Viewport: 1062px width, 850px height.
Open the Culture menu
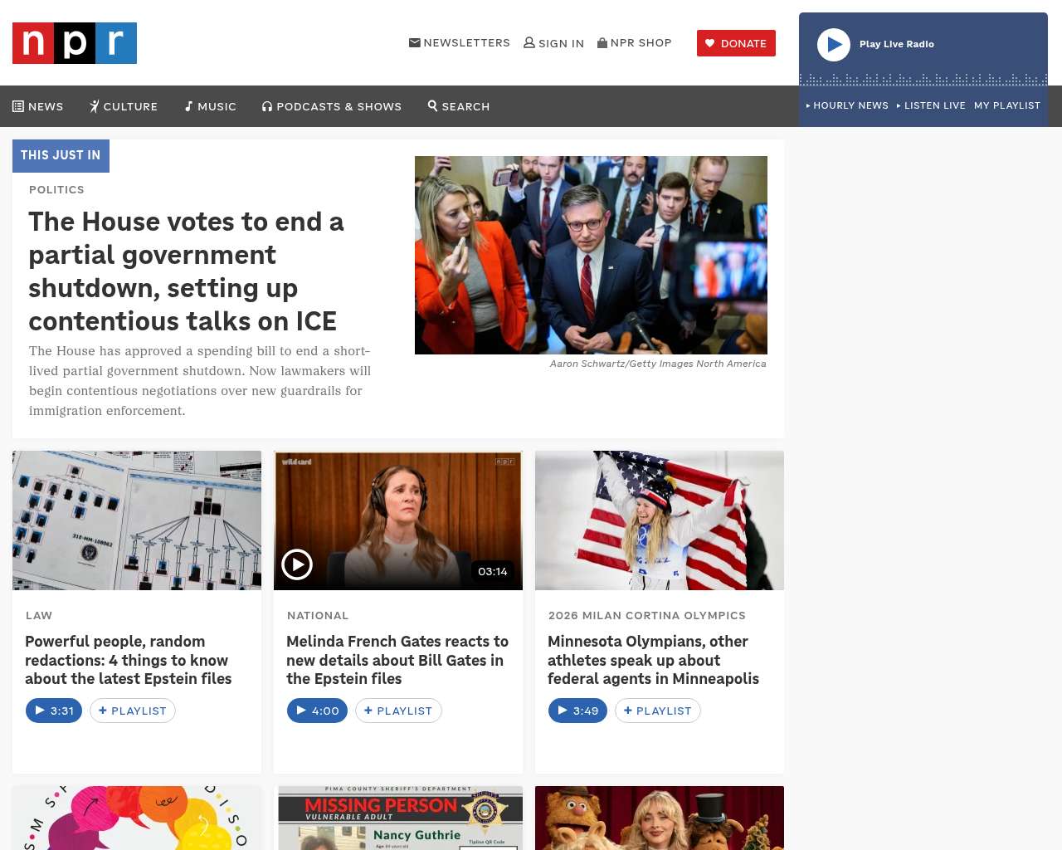point(124,106)
